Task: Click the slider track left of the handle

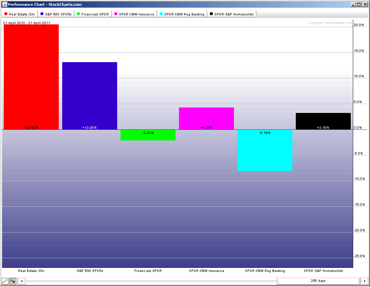Action: click(x=151, y=281)
